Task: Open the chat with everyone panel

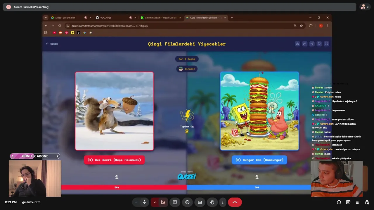Action: point(348,202)
